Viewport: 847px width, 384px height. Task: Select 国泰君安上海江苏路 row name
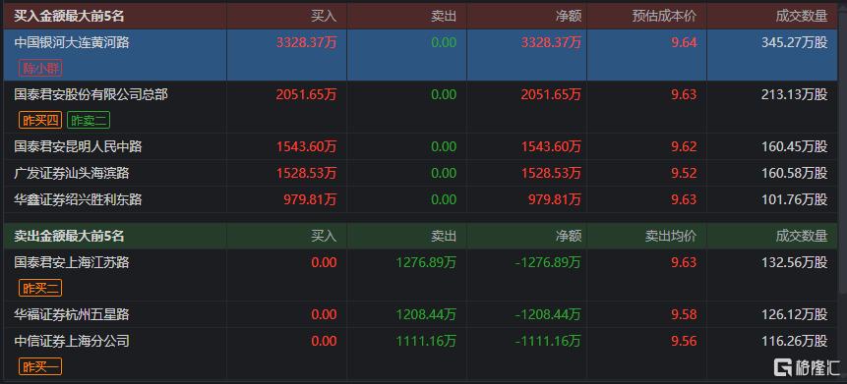72,262
